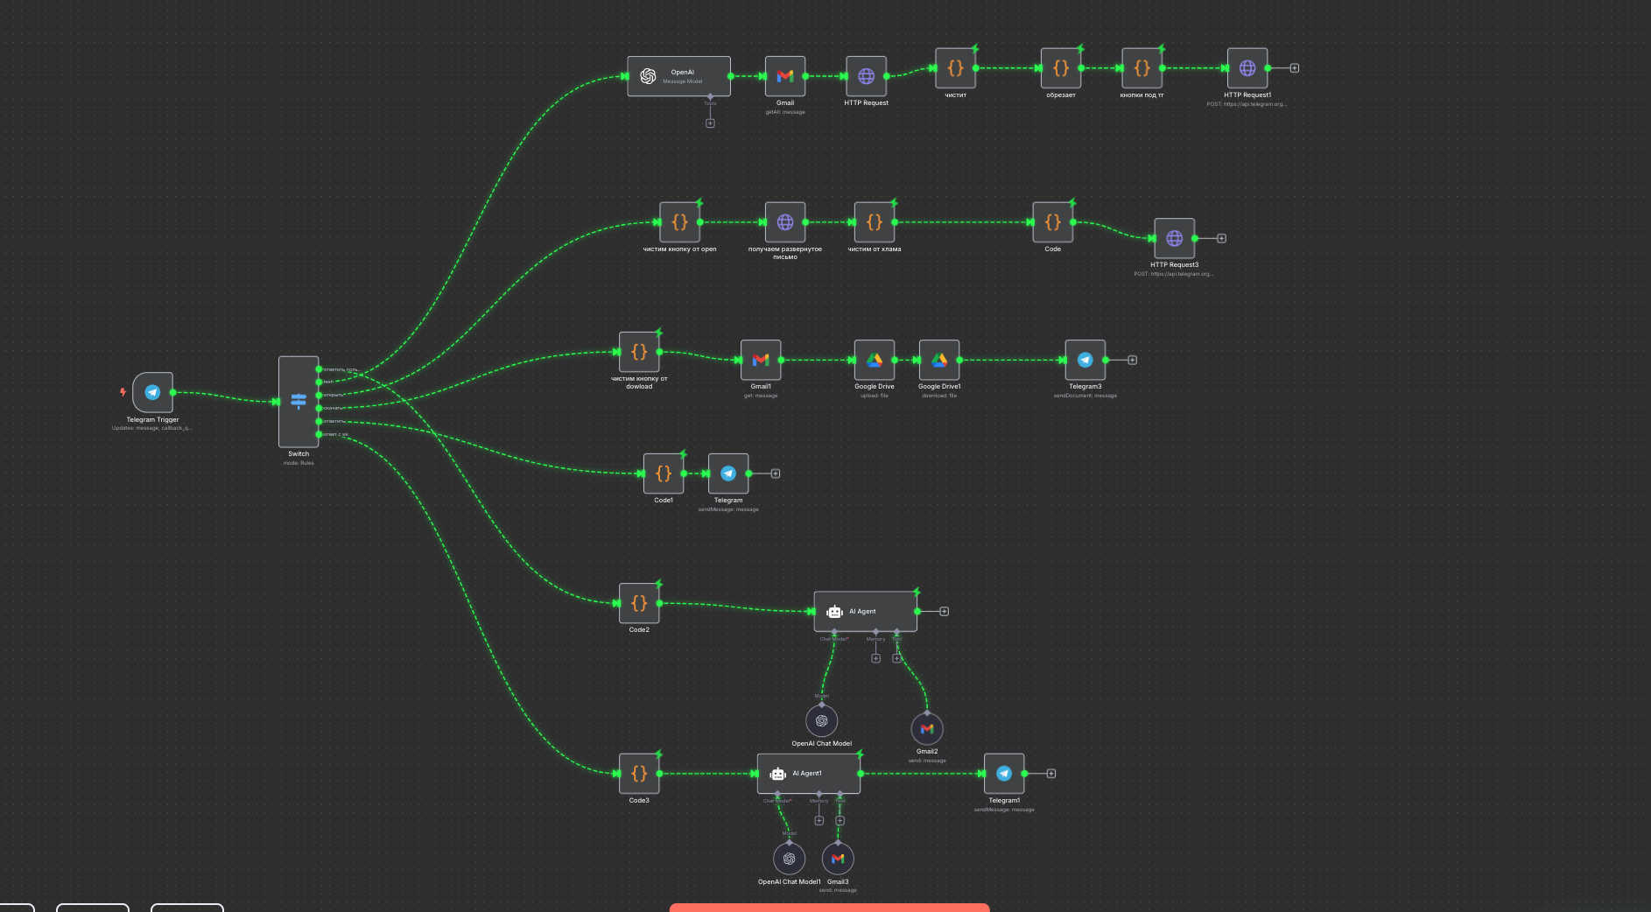1651x912 pixels.
Task: Select the Google Drive upload node
Action: [875, 360]
